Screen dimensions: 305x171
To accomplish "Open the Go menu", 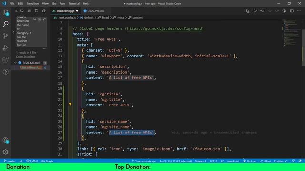I will tap(54, 3).
